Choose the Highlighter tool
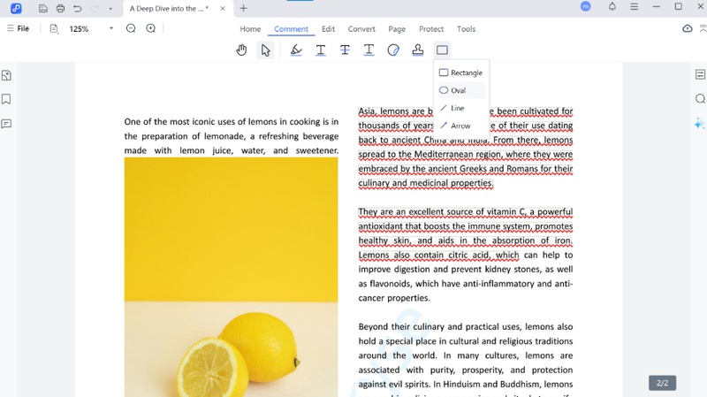Viewport: 707px width, 397px height. (296, 50)
